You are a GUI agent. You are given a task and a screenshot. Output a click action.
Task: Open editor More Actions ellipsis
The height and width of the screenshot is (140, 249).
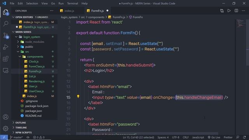[244, 10]
